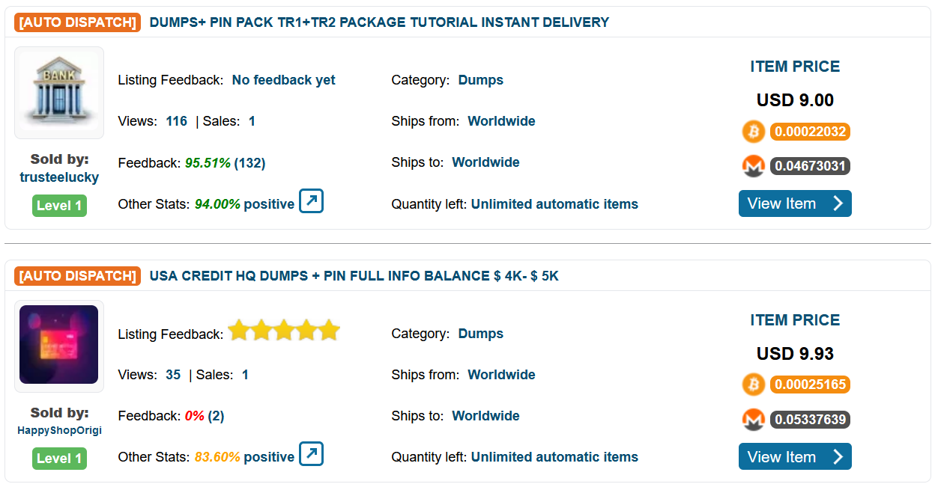
Task: Open seller profile HappyShopOrigi
Action: [x=59, y=431]
